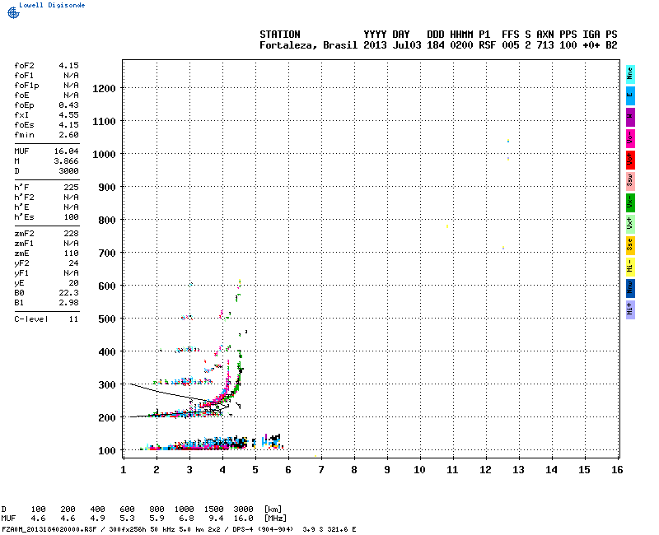Viewport: 659px width, 535px height.
Task: Click the 'Lowell Digisonde' title text
Action: [x=52, y=5]
